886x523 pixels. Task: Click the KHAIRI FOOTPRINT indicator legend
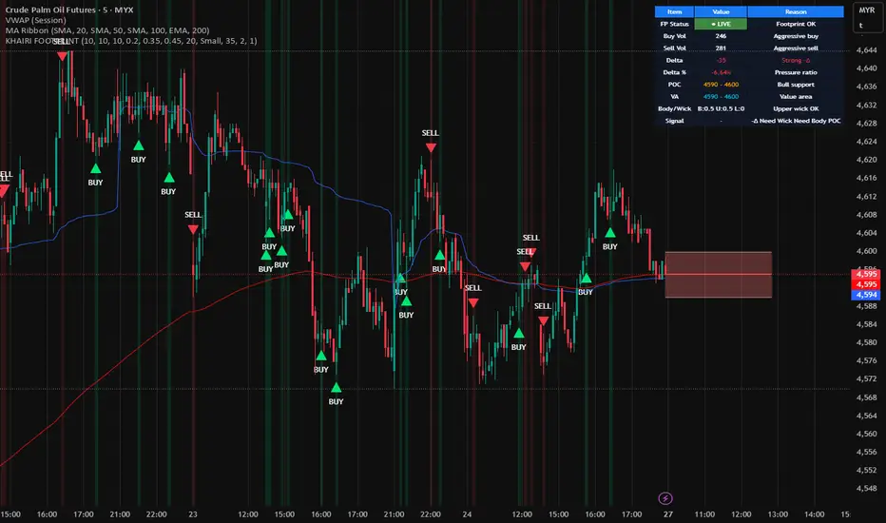click(x=131, y=41)
